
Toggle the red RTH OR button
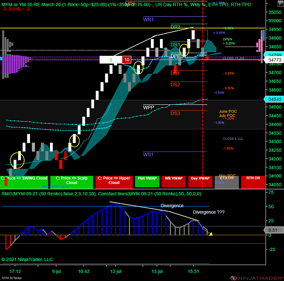pos(253,182)
